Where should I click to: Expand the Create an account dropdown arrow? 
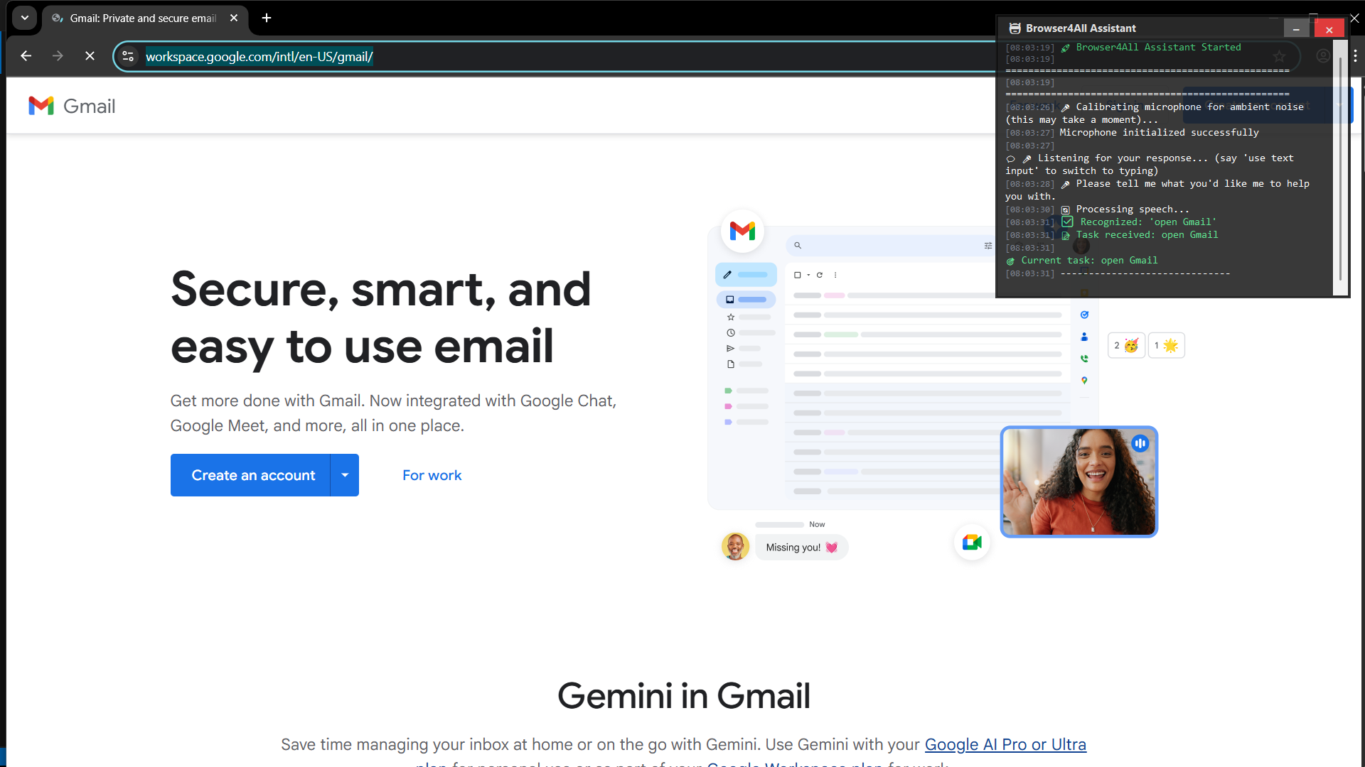tap(345, 475)
